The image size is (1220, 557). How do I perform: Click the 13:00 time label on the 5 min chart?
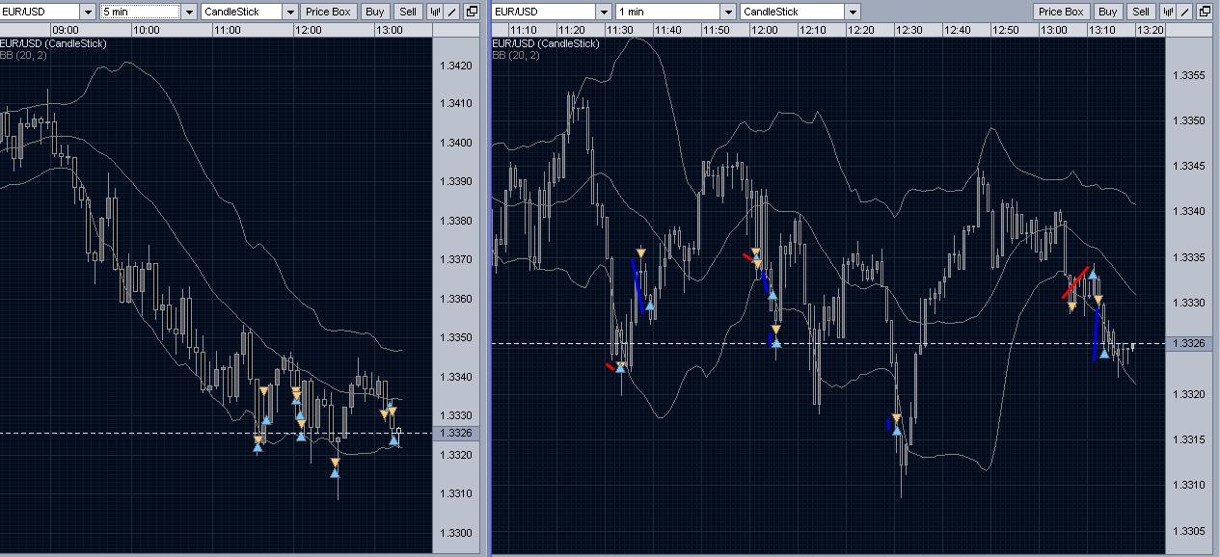[389, 30]
